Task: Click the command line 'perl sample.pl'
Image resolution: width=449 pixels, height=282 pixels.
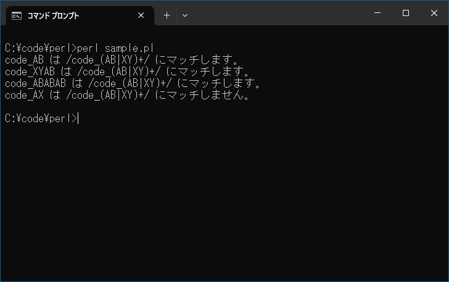Action: click(x=115, y=48)
